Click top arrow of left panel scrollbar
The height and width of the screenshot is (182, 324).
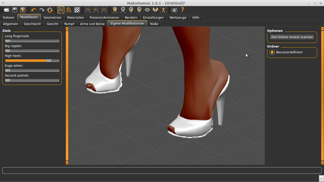[x=67, y=29]
